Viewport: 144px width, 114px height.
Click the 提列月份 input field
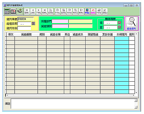[24, 28]
